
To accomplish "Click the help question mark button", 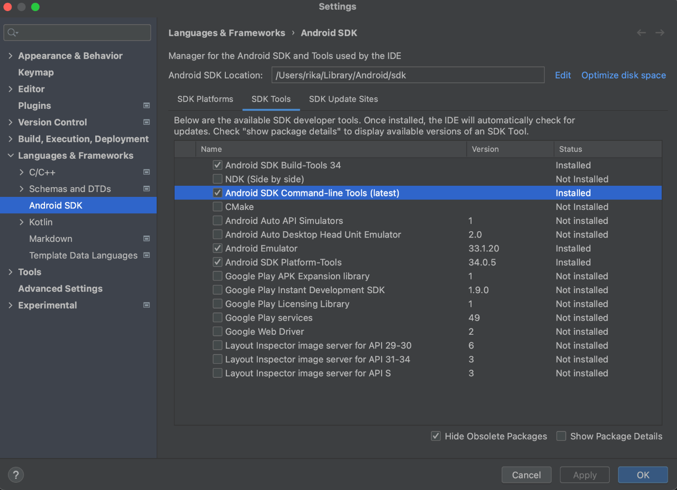I will pyautogui.click(x=16, y=475).
